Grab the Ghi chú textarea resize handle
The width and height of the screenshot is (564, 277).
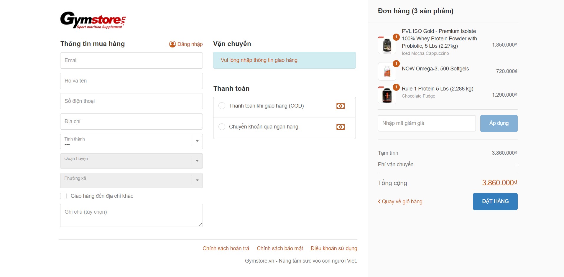tap(200, 225)
